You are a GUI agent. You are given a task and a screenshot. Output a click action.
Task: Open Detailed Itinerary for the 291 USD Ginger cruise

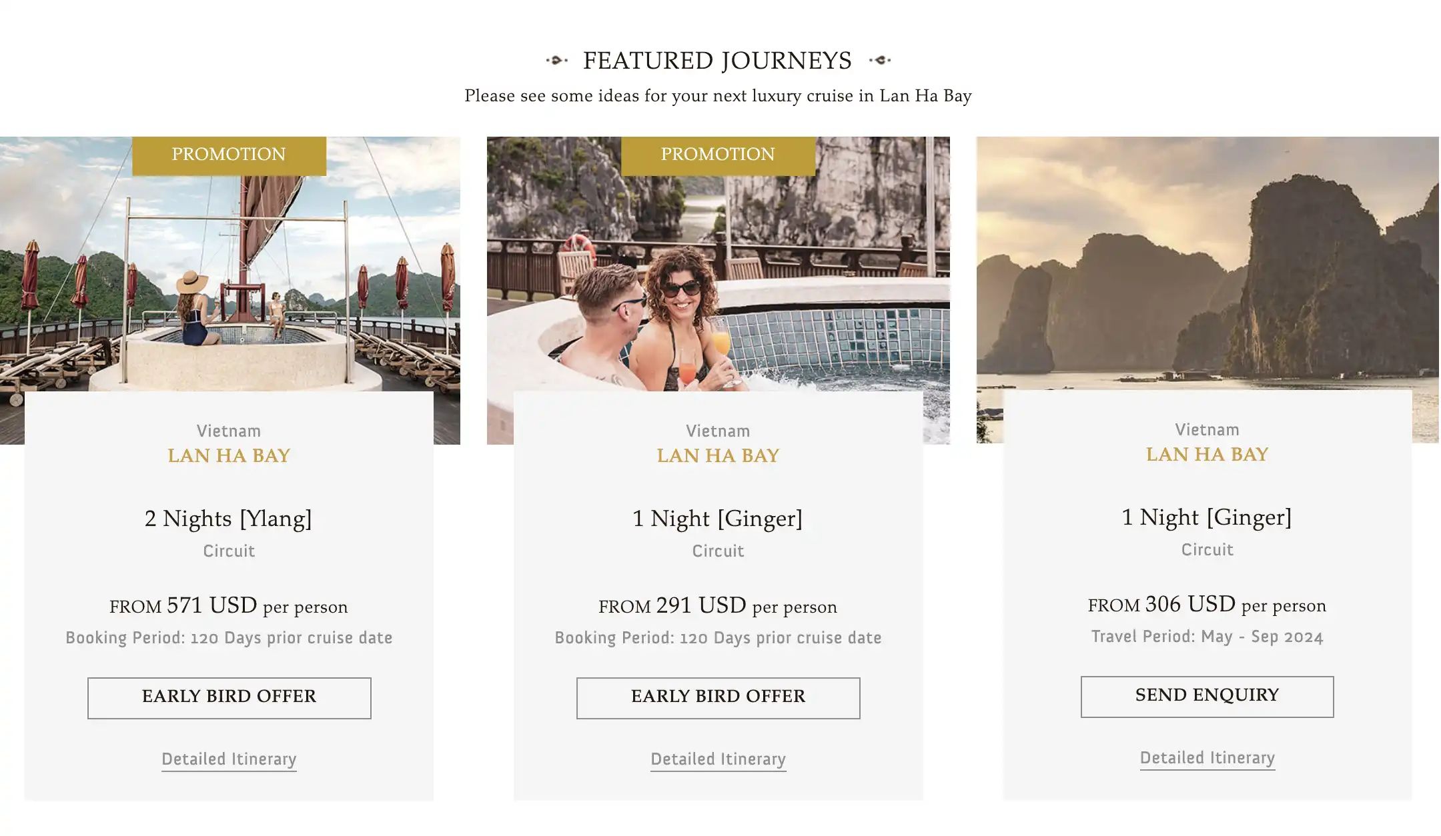click(718, 759)
